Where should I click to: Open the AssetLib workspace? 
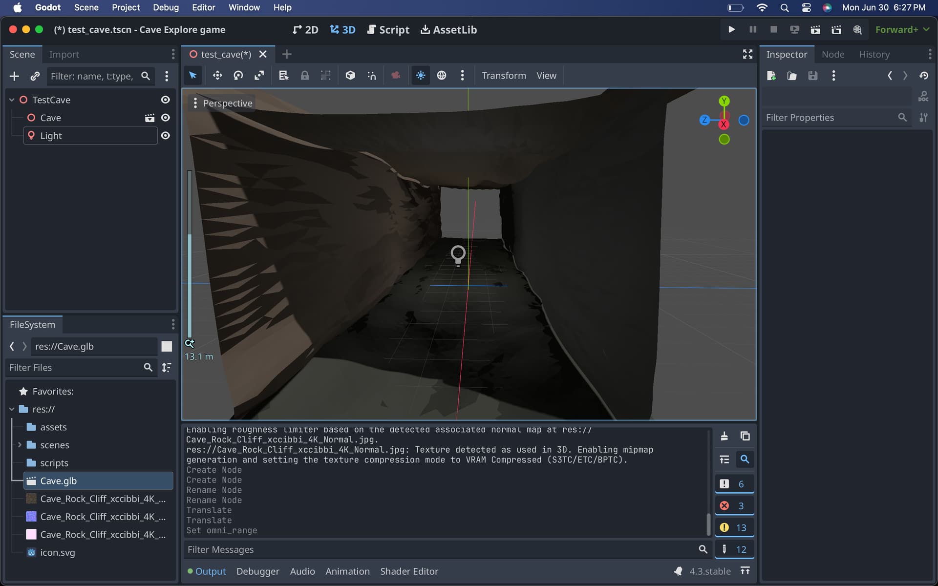coord(448,30)
